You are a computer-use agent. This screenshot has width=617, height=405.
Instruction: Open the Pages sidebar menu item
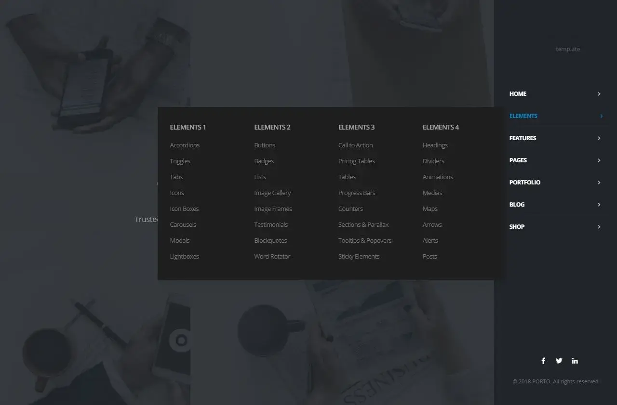point(518,160)
